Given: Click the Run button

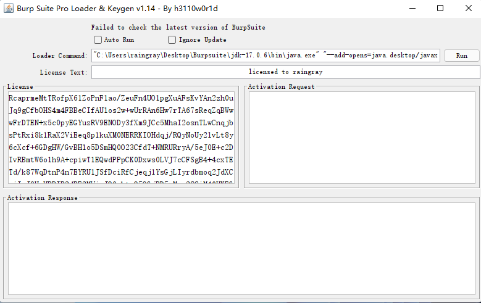Looking at the screenshot, I should point(462,56).
